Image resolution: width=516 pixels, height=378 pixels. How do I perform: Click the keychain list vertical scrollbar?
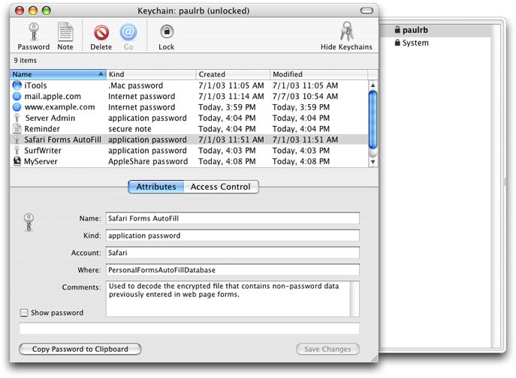(373, 120)
